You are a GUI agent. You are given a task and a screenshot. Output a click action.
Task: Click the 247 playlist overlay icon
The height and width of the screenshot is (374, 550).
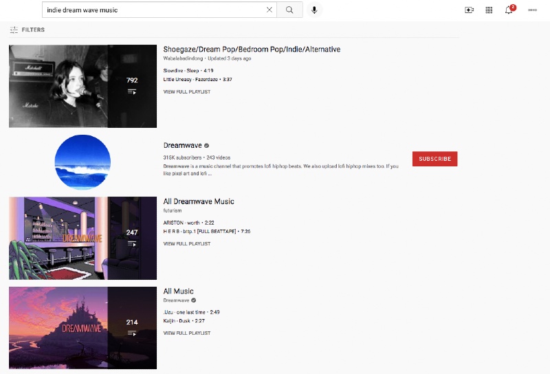tap(132, 243)
